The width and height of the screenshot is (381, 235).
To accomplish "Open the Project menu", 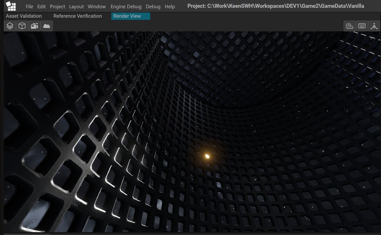I will pos(57,6).
